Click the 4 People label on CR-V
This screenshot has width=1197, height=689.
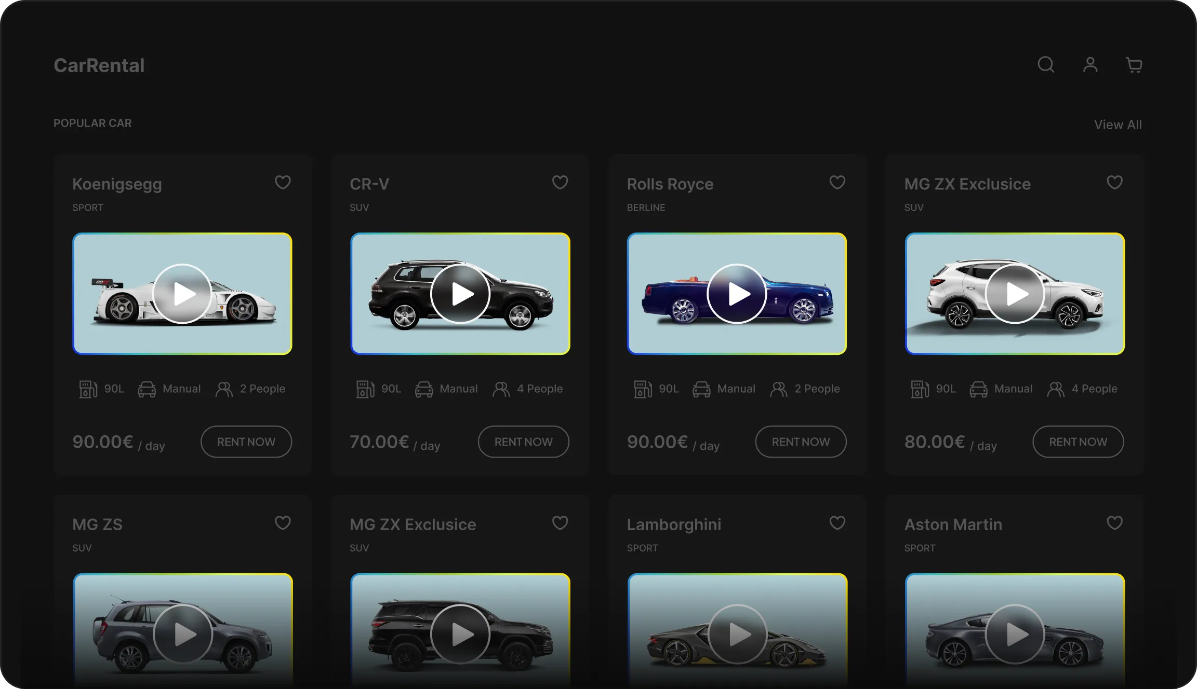(540, 389)
